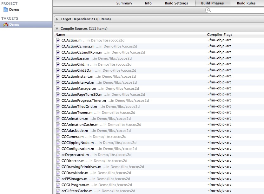This screenshot has height=194, width=264.
Task: Click compiler flag of CCAnimation.m
Action: pos(219,118)
